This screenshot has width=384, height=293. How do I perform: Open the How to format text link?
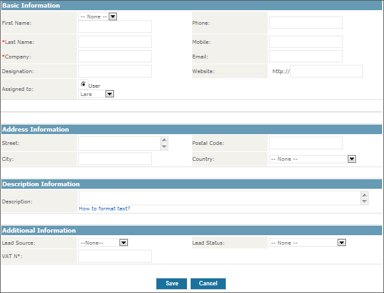[104, 208]
